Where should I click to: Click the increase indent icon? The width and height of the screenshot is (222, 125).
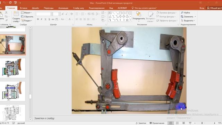[93, 14]
